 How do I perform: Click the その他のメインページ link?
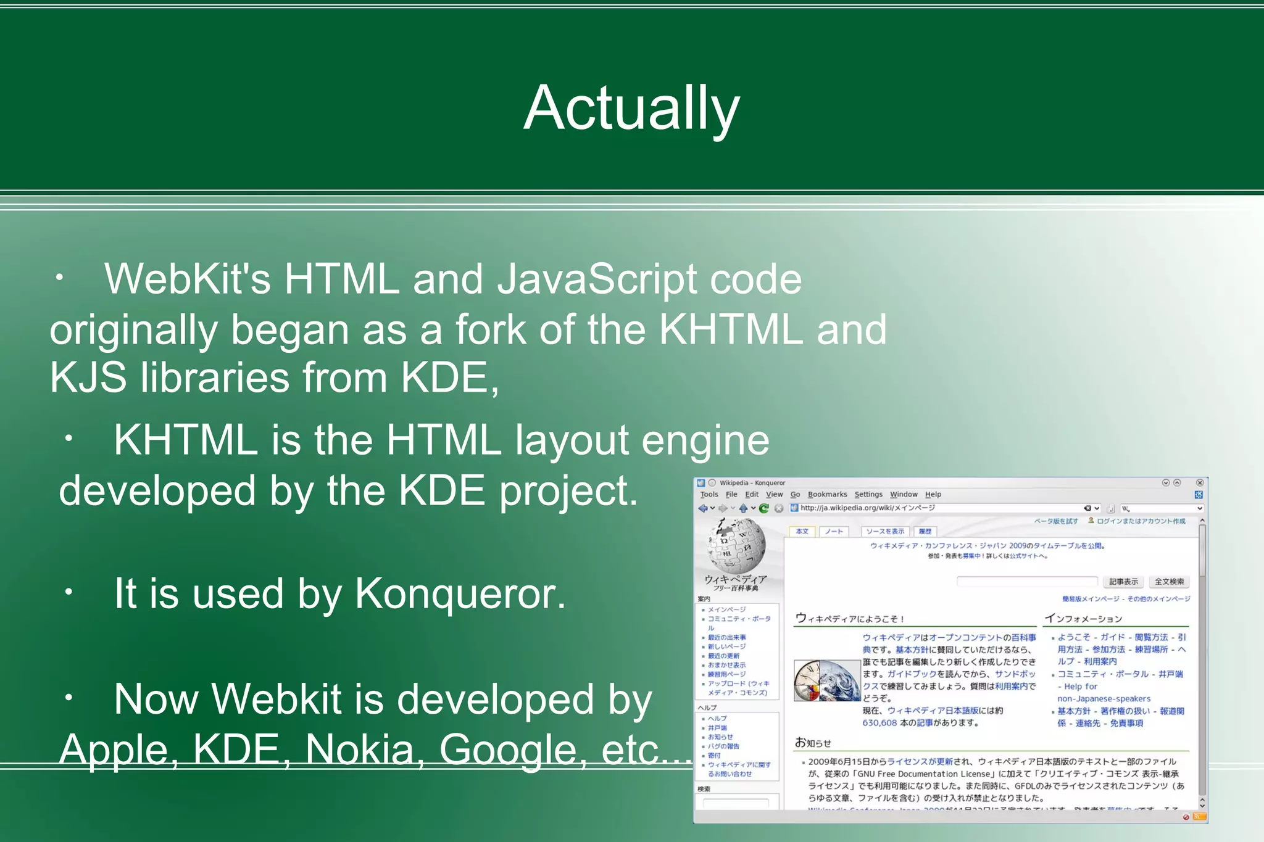tap(1158, 599)
